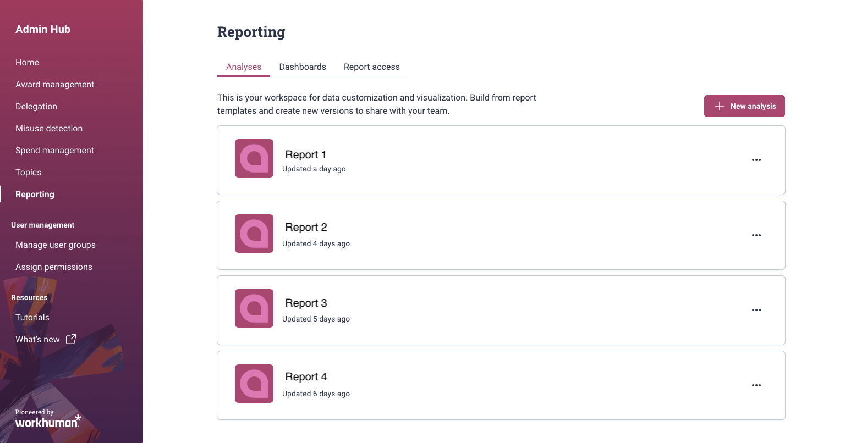The image size is (856, 443).
Task: Open Spend management page
Action: (x=54, y=151)
